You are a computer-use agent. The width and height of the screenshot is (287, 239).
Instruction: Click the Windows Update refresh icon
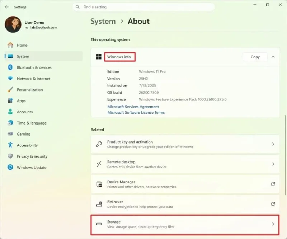pos(10,167)
